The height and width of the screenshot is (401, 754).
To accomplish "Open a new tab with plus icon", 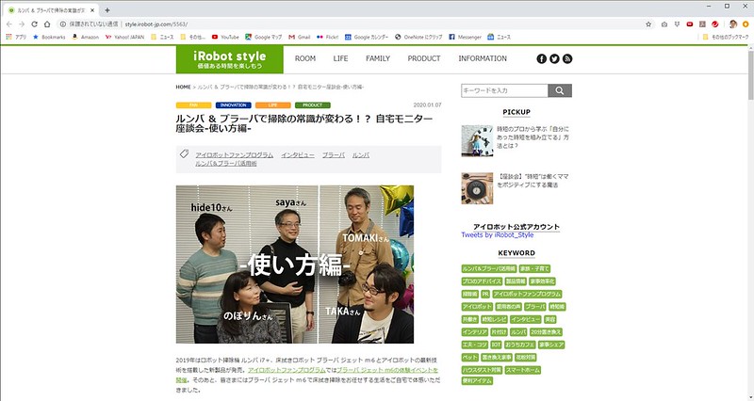I will (107, 8).
